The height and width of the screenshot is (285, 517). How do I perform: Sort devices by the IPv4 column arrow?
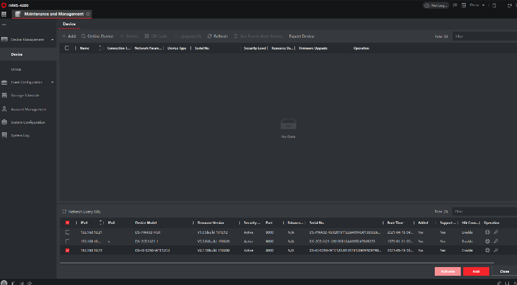[x=101, y=222]
